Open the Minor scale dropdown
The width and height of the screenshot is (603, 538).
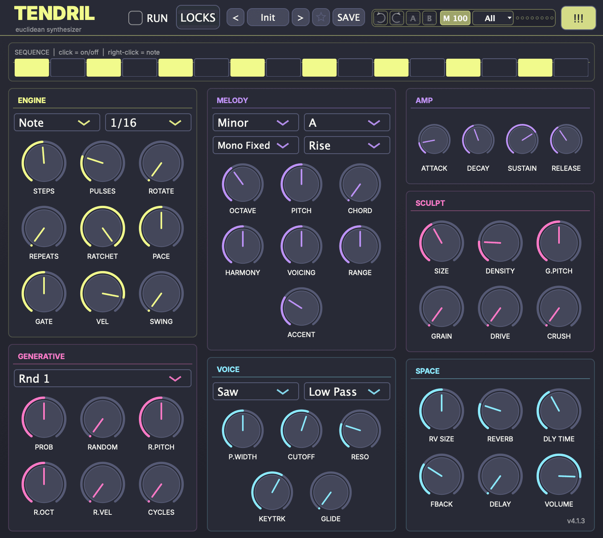pyautogui.click(x=256, y=122)
